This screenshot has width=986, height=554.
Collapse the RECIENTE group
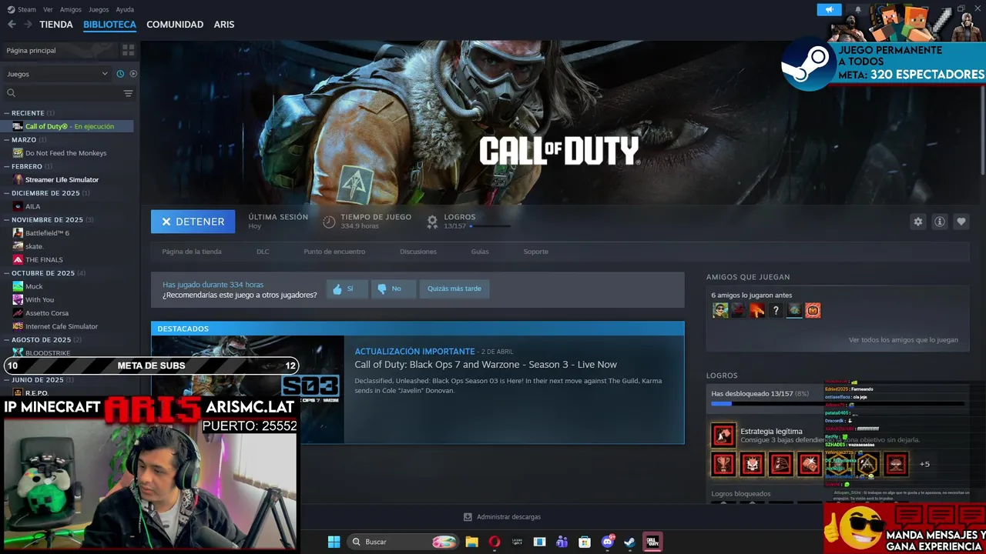[28, 113]
